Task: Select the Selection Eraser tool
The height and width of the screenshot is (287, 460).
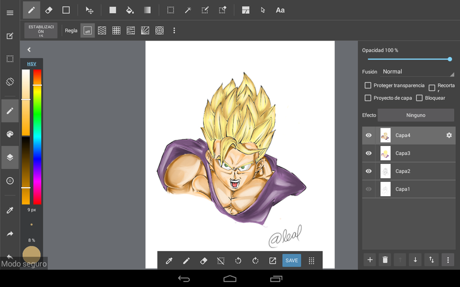Action: 223,10
